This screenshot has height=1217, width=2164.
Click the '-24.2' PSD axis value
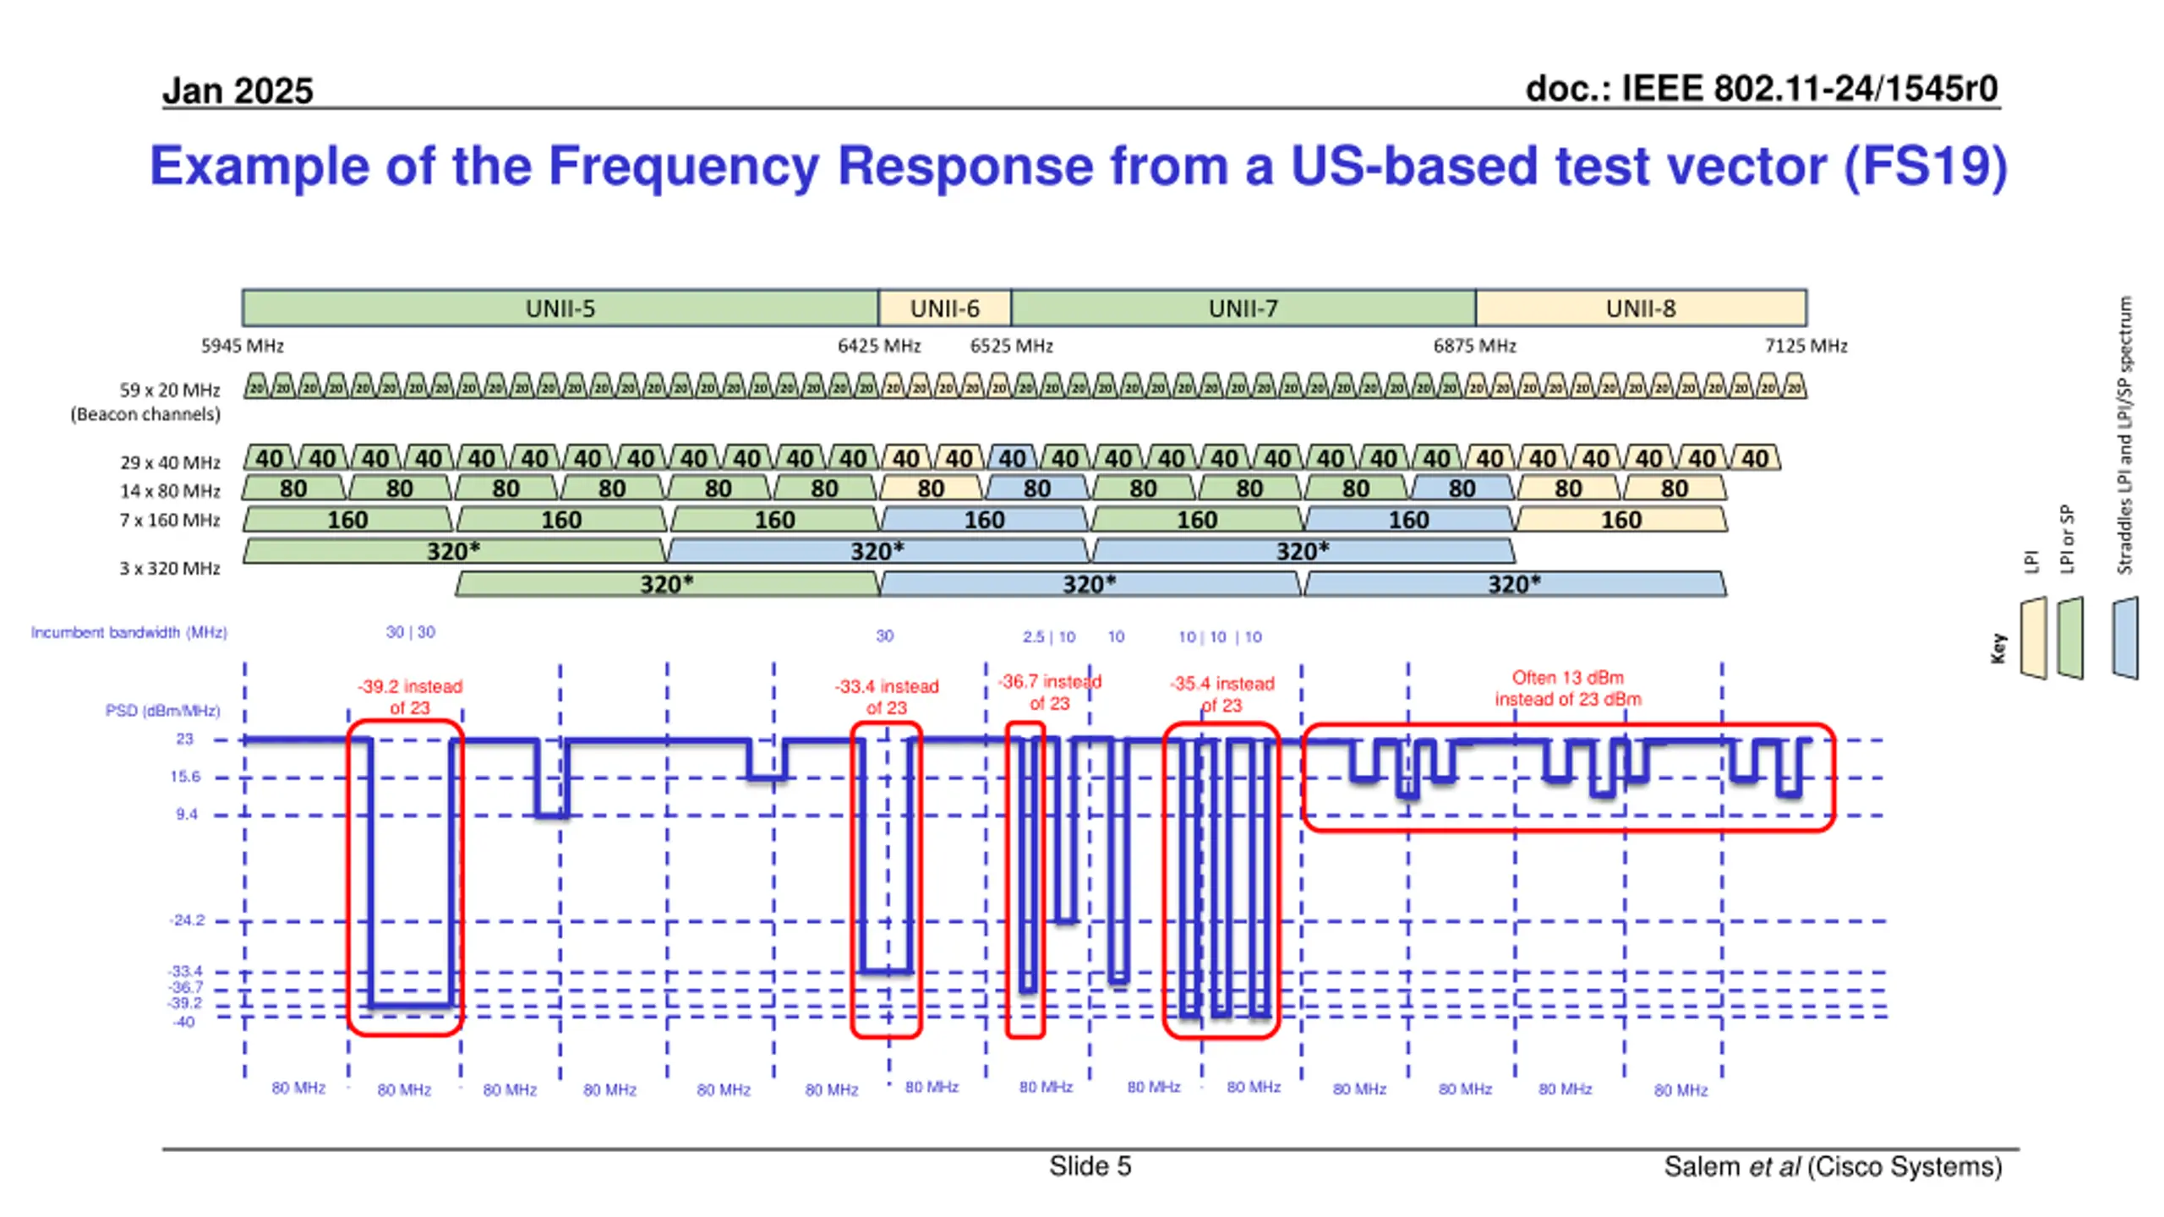point(187,920)
